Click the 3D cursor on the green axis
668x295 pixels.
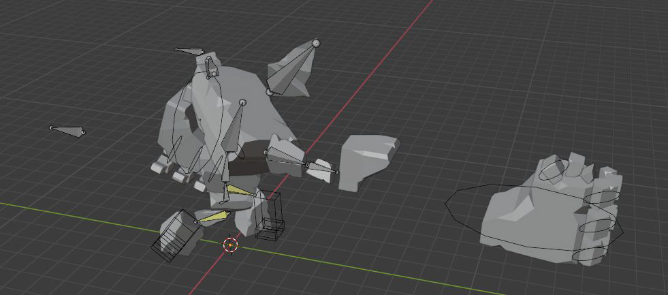pyautogui.click(x=230, y=245)
